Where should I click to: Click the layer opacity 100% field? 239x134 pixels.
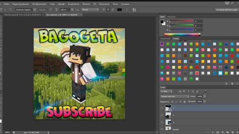point(200,96)
